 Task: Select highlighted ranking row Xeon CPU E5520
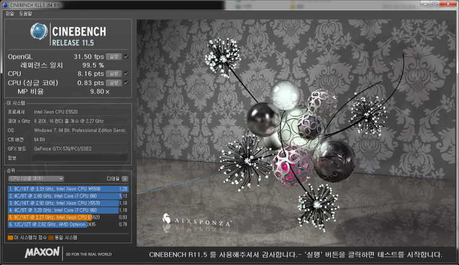[68, 217]
